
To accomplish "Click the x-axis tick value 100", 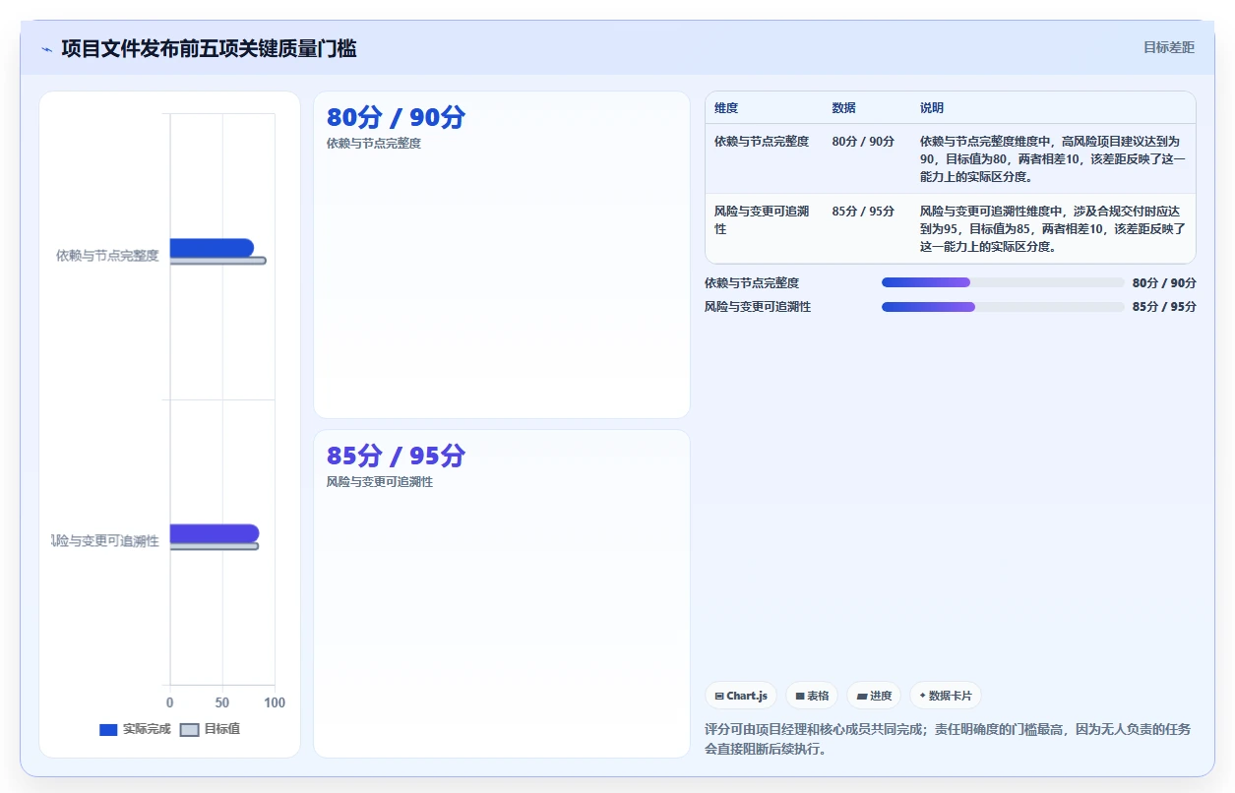I will (x=275, y=702).
